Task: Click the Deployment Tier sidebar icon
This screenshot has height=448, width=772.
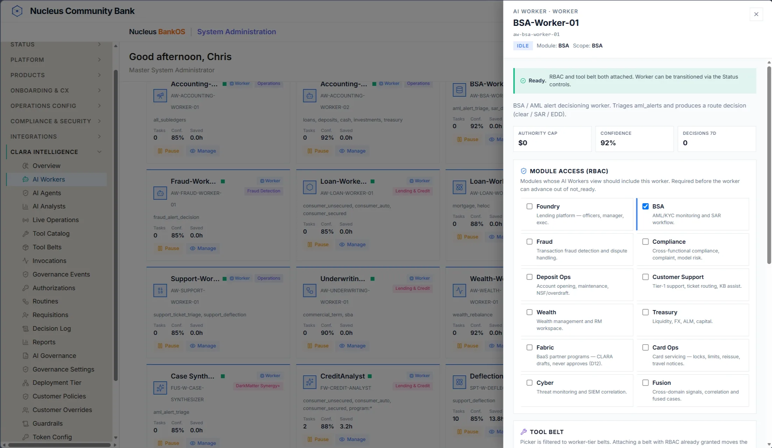Action: pos(26,383)
